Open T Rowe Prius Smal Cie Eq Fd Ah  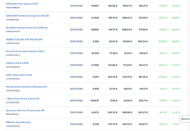(x=23, y=99)
